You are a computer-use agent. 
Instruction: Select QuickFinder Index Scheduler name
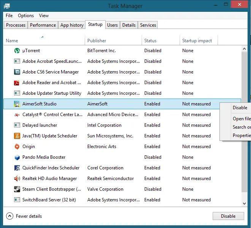click(51, 168)
